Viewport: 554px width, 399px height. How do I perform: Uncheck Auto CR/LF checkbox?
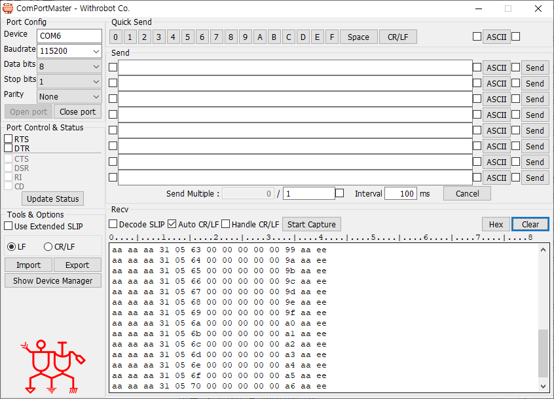click(x=172, y=224)
